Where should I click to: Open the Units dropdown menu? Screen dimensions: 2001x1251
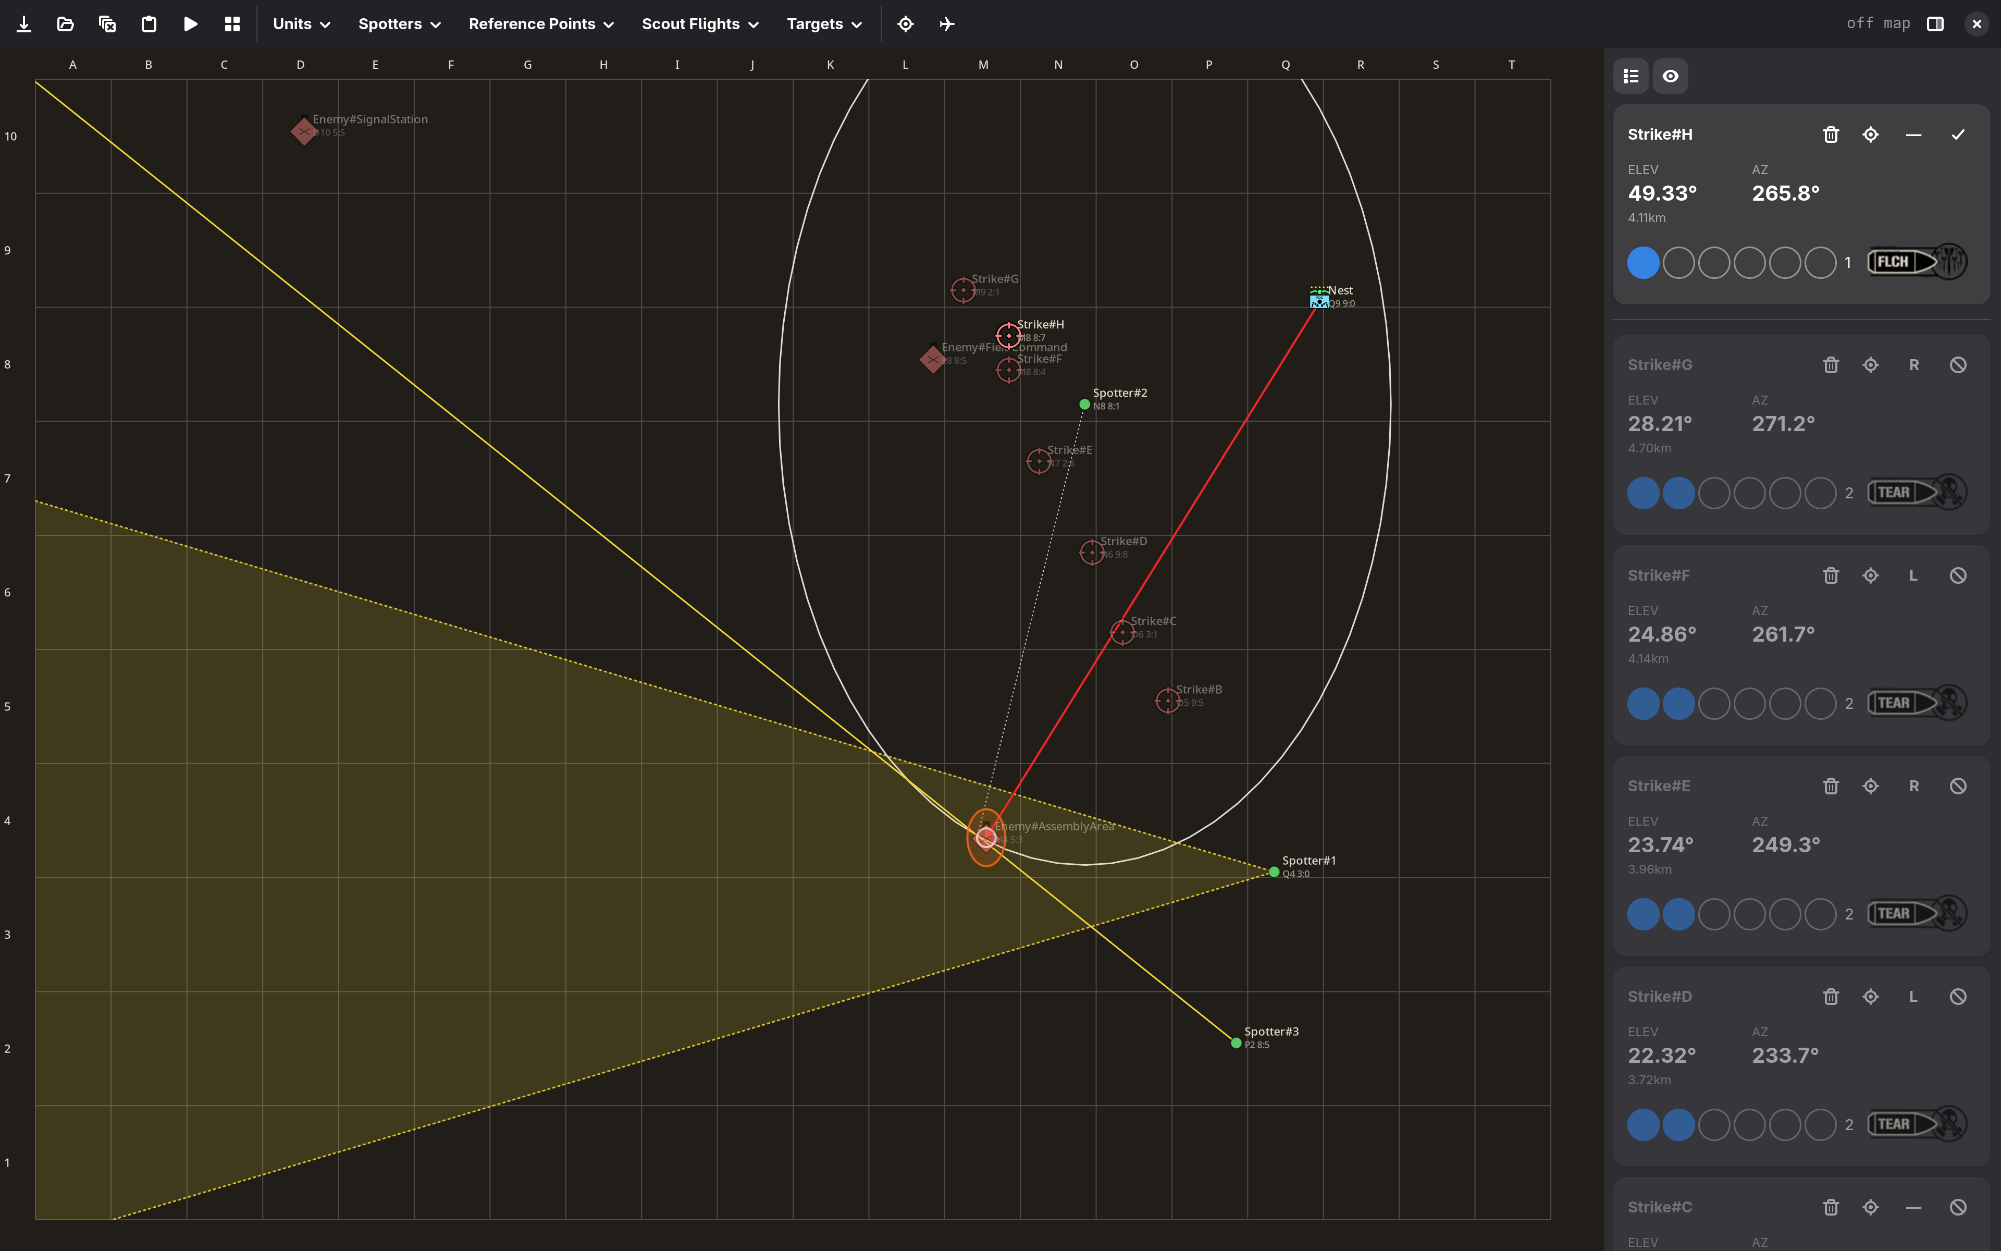click(x=302, y=24)
